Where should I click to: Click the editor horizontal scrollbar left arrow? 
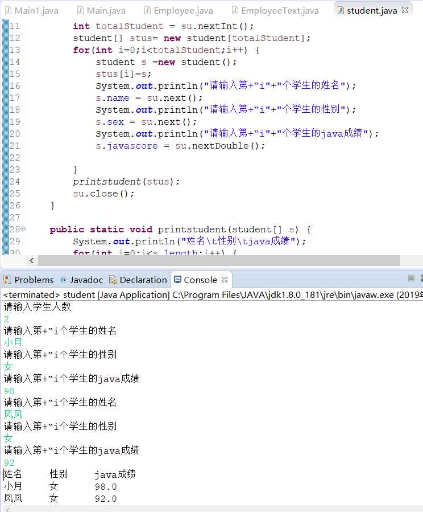point(32,260)
